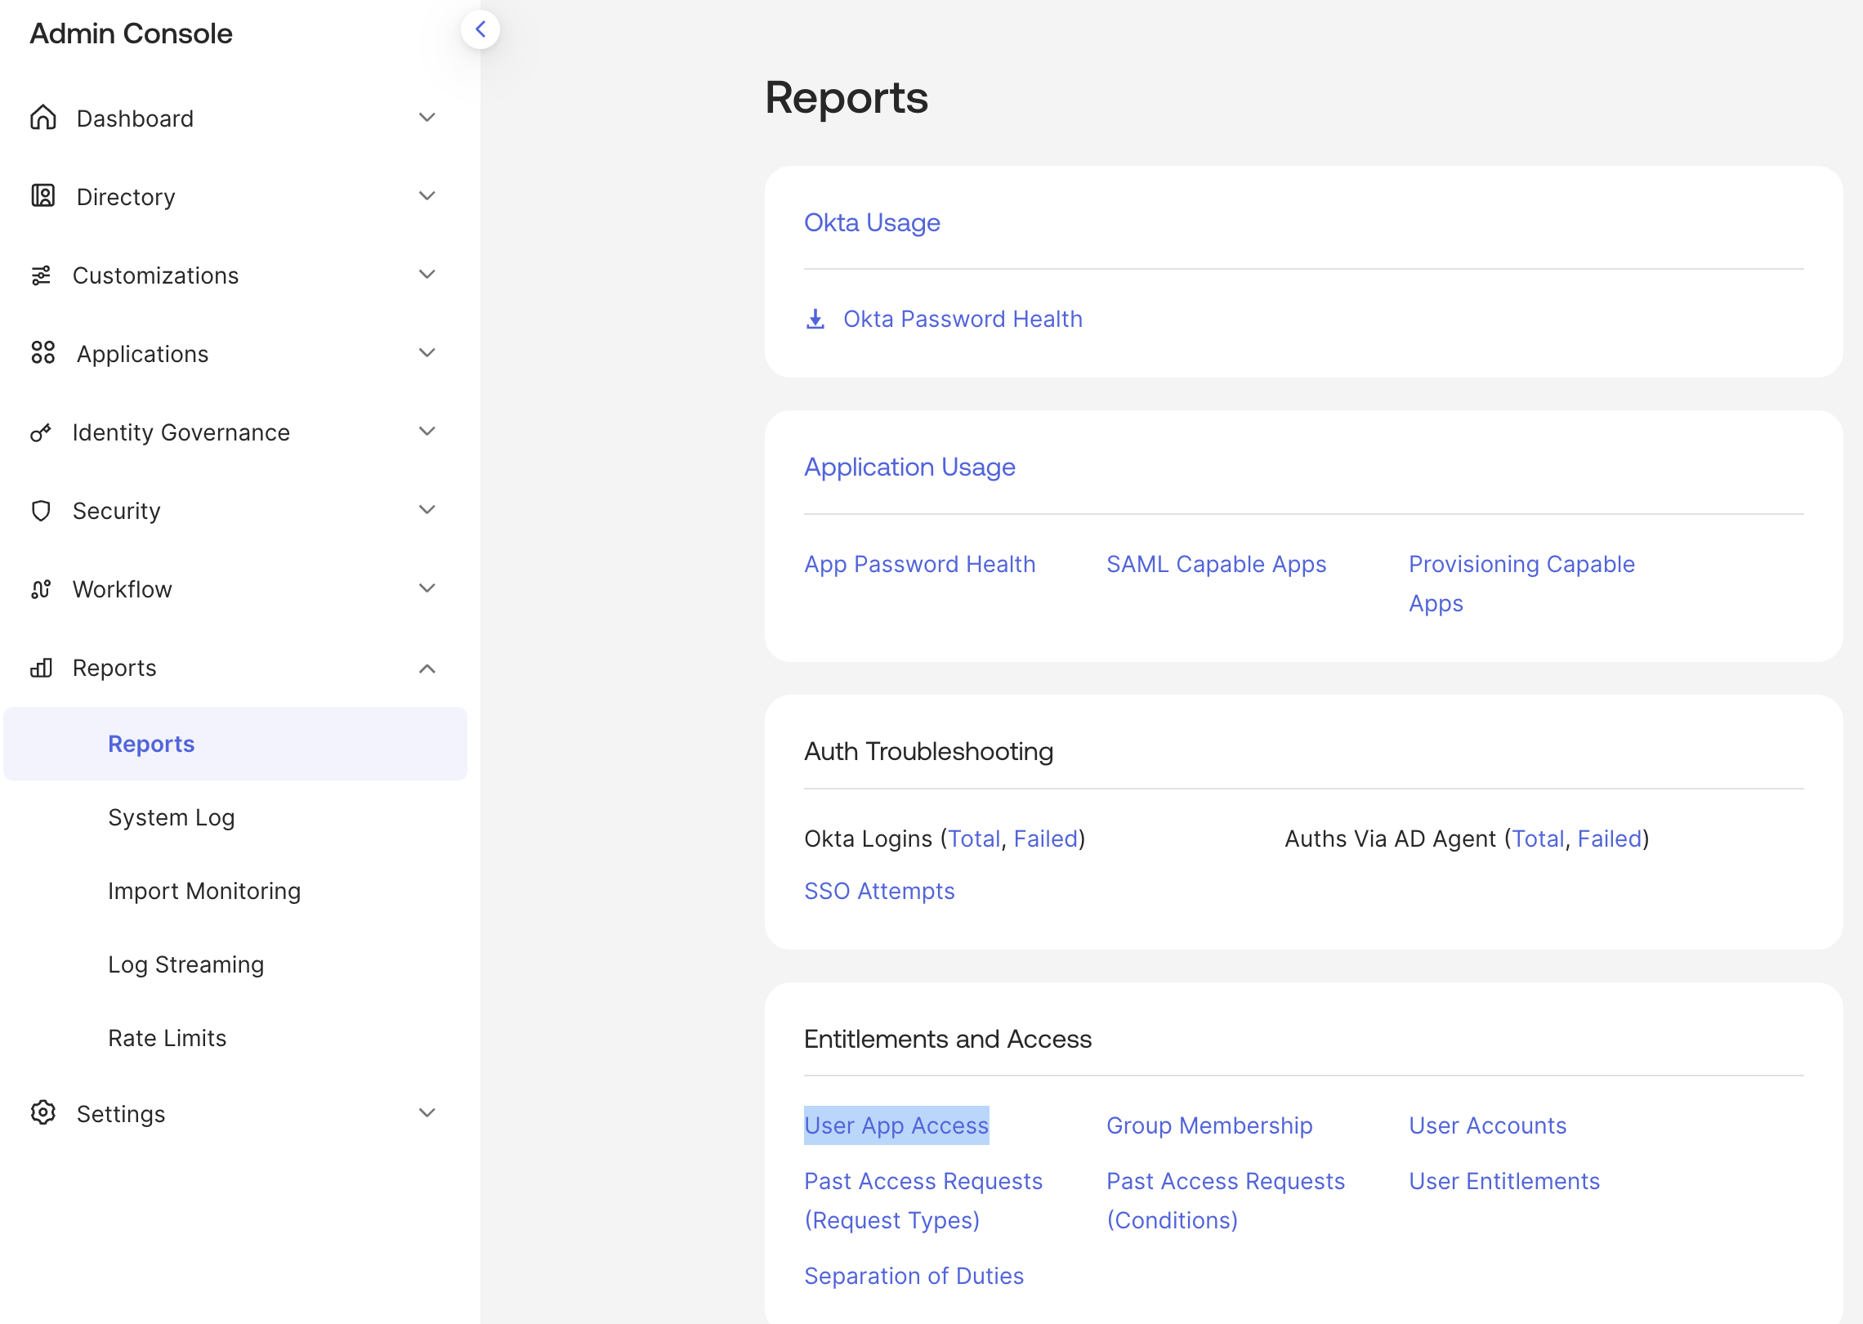The height and width of the screenshot is (1324, 1863).
Task: Download the Okta Password Health report
Action: tap(963, 319)
